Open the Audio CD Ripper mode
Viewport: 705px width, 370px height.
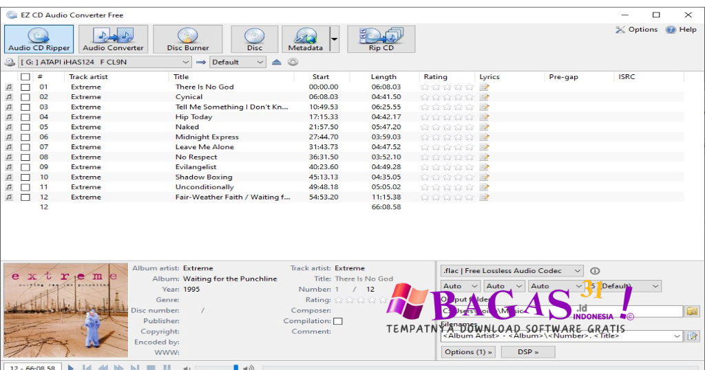39,39
